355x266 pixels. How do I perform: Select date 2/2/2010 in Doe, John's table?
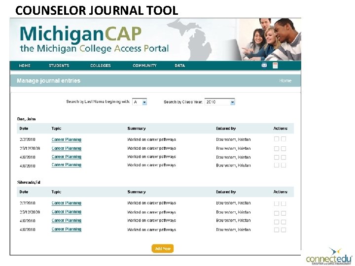point(28,139)
